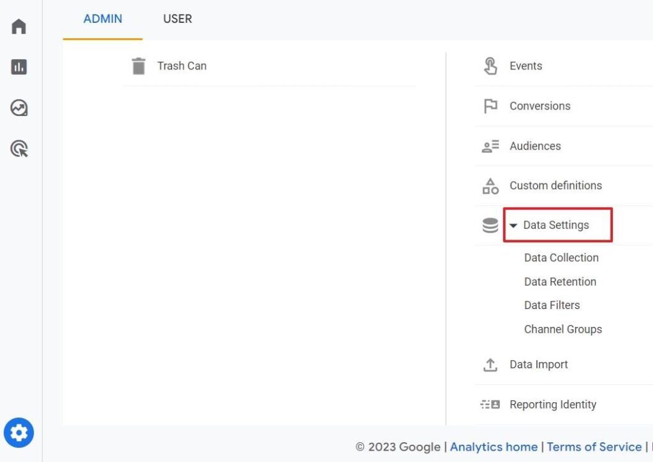This screenshot has width=653, height=462.
Task: Click the Events touch icon
Action: pos(490,66)
